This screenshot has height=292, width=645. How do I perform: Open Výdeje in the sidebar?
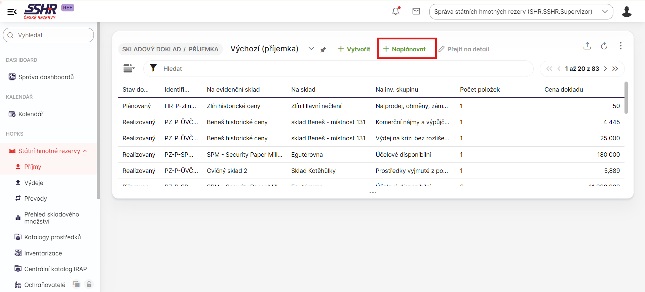[34, 183]
